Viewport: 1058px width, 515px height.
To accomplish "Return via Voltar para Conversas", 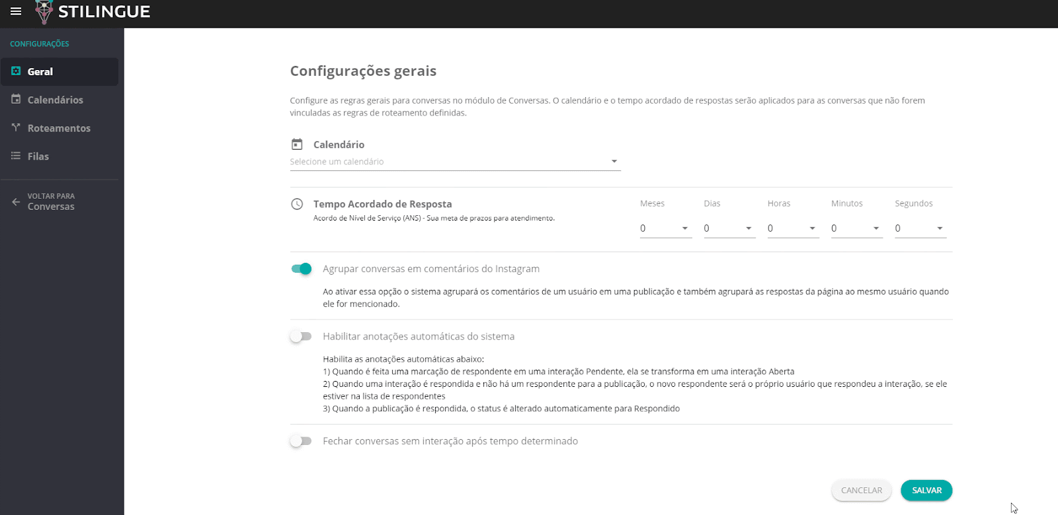I will pyautogui.click(x=60, y=201).
